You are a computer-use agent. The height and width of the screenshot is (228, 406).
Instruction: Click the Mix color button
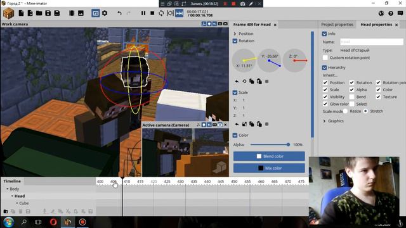269,168
